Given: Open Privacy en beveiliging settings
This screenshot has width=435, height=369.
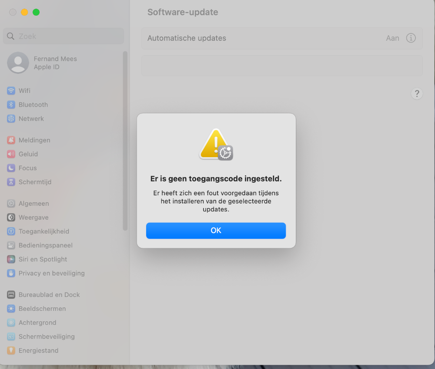Looking at the screenshot, I should tap(52, 273).
